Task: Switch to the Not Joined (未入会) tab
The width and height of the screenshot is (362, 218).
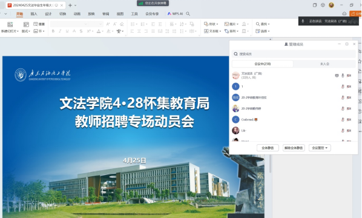Action: (324, 64)
